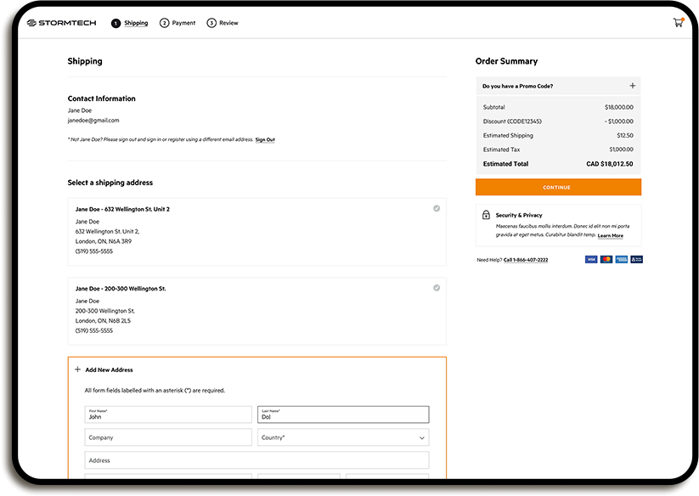Click the Estimated Tax label

coord(501,149)
